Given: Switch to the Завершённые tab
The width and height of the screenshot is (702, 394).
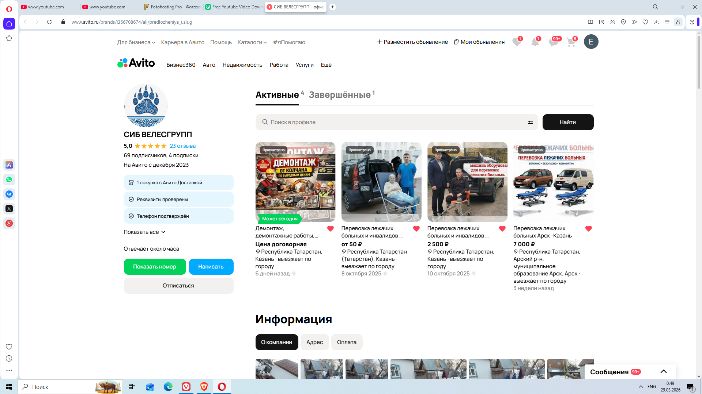Looking at the screenshot, I should tap(340, 95).
